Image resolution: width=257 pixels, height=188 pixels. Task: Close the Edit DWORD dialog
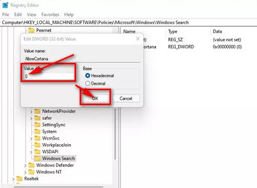pyautogui.click(x=138, y=39)
